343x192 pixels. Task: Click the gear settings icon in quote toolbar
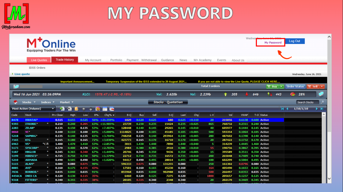click(x=97, y=109)
